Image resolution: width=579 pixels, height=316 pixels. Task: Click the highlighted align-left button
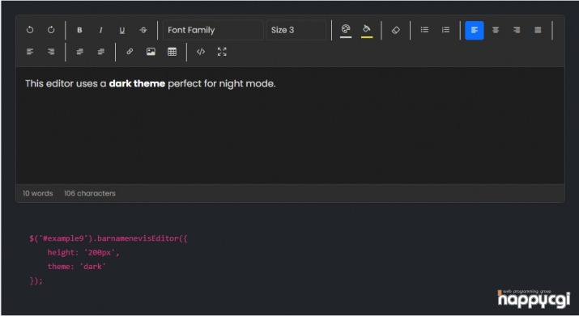click(475, 30)
